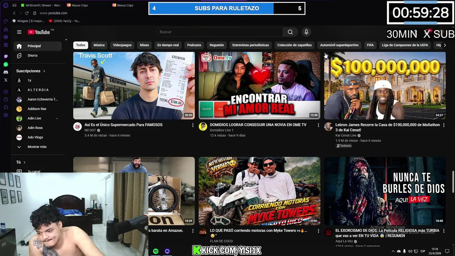The image size is (455, 256).
Task: Open Twitch in Opera sidebar
Action: click(x=6, y=57)
